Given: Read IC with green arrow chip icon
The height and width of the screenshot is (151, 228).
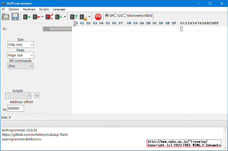Looking at the screenshot, I should (27, 17).
